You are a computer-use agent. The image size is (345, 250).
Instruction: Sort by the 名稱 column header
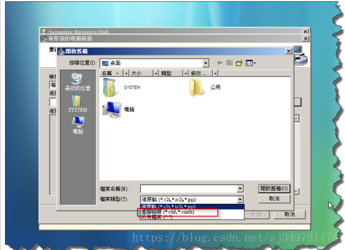112,73
